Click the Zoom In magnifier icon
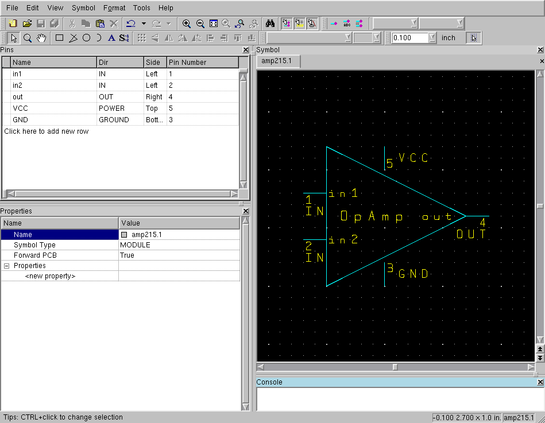Viewport: 545px width, 423px height. coord(187,24)
